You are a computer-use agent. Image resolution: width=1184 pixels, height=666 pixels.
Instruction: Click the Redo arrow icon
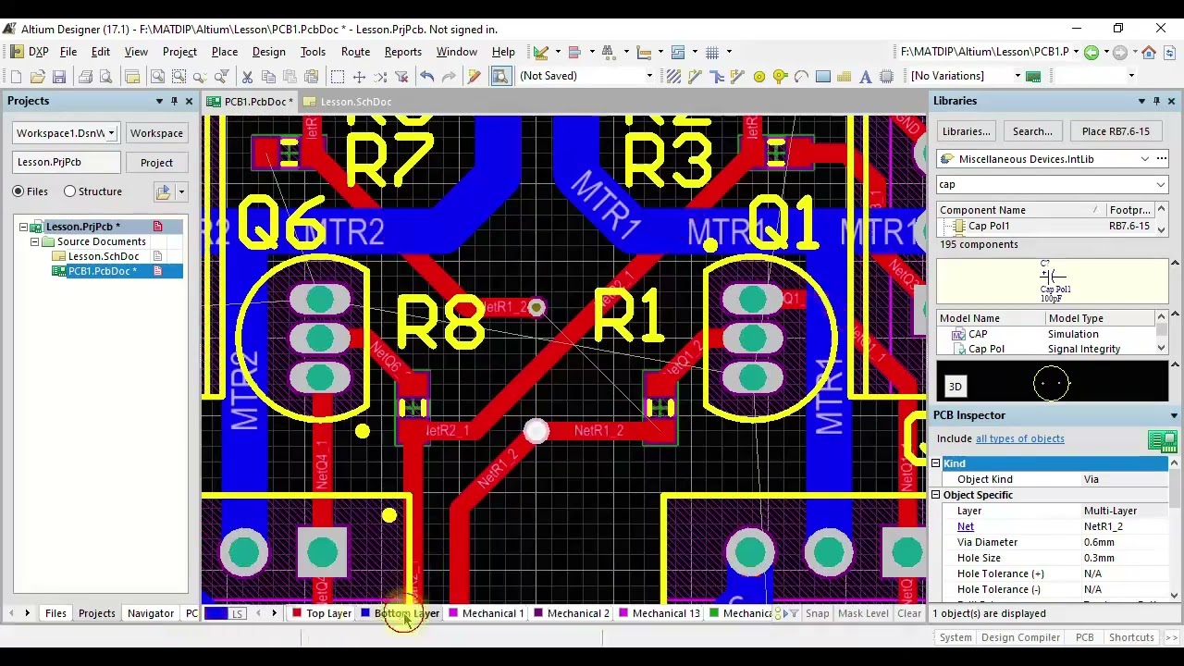click(x=449, y=77)
